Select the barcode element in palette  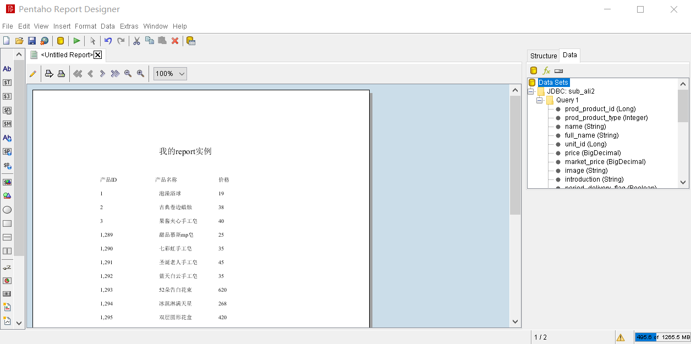7,294
